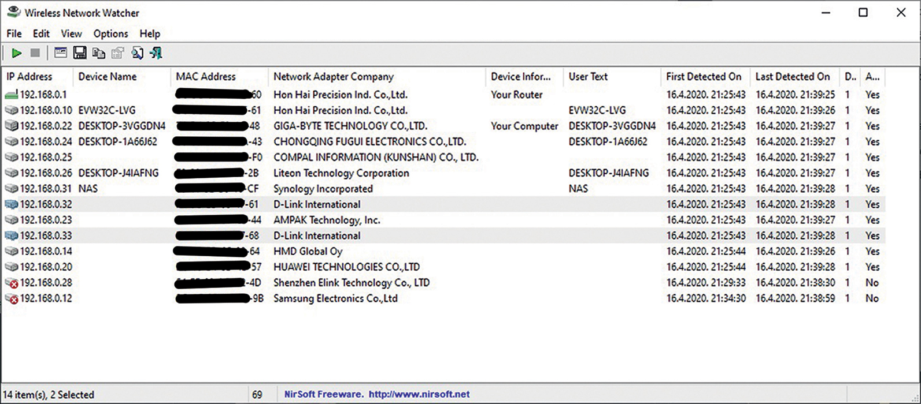Select the AMPAK Technology, Inc. cell
This screenshot has width=921, height=404.
point(327,220)
